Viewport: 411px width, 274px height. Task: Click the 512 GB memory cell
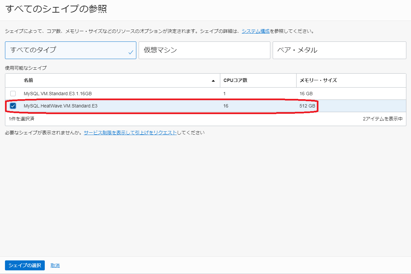click(307, 106)
